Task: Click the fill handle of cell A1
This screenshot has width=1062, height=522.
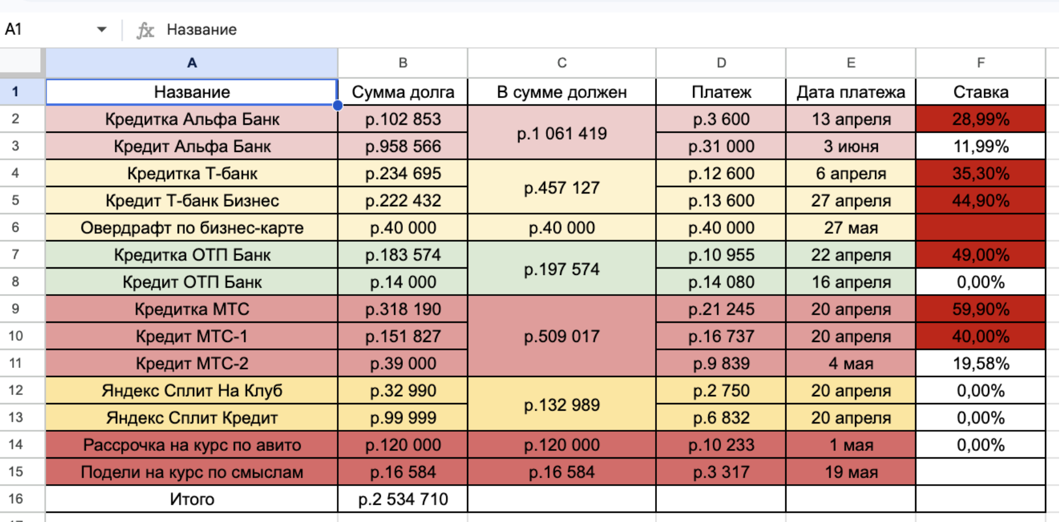Action: [x=337, y=105]
